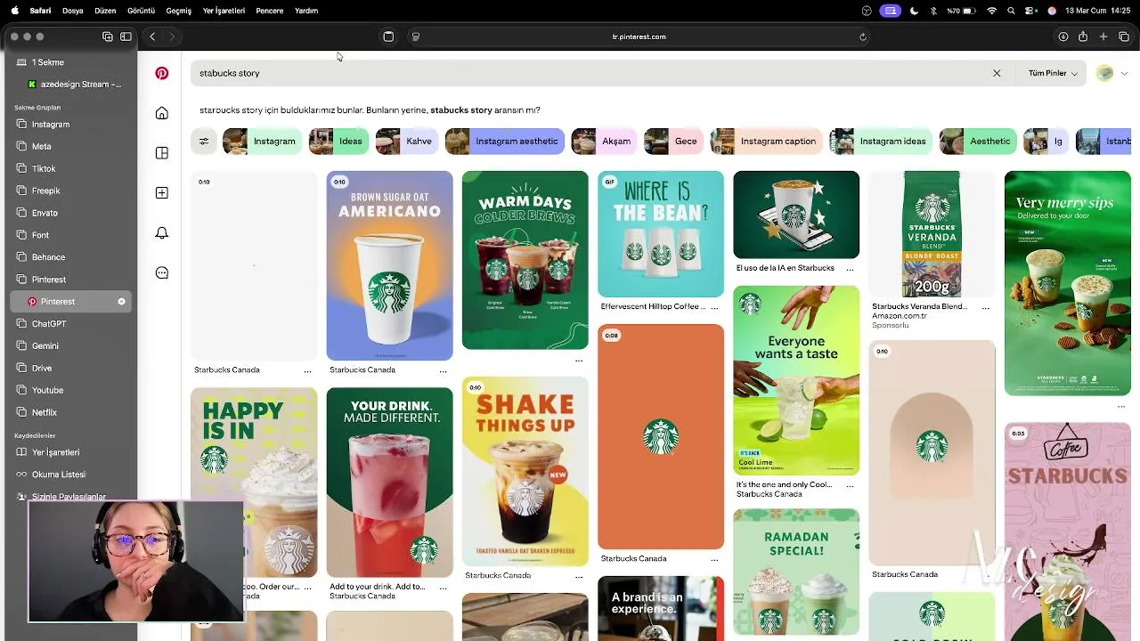Select the Instagram aesthetic filter chip

click(505, 142)
